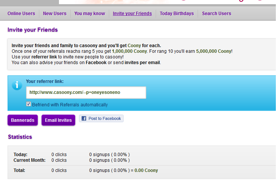
Task: Click the 'Your referrer link:' label
Action: (45, 81)
